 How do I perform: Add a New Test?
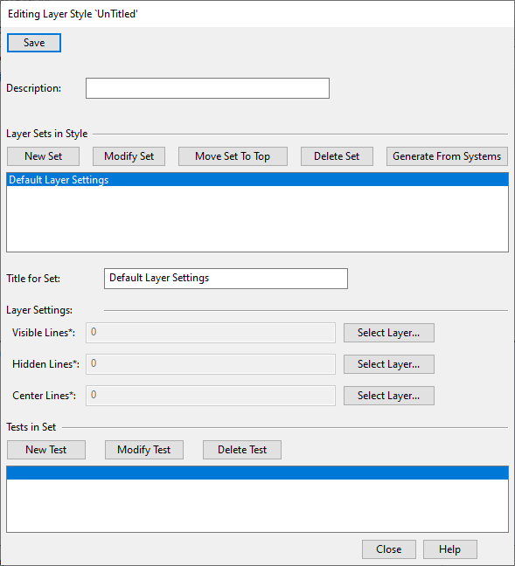(46, 450)
